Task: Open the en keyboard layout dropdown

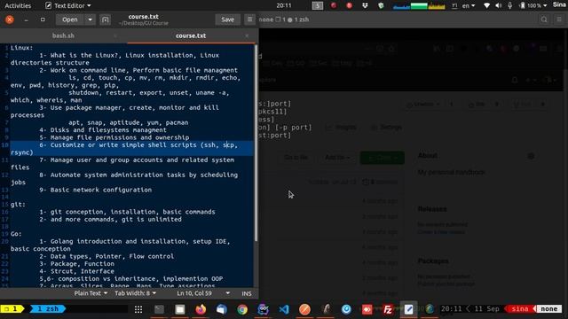Action: 469,5
